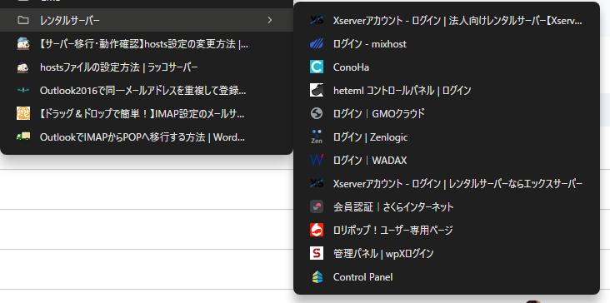The width and height of the screenshot is (610, 303).
Task: Open the レンタルサーバー bookmark folder
Action: [147, 20]
